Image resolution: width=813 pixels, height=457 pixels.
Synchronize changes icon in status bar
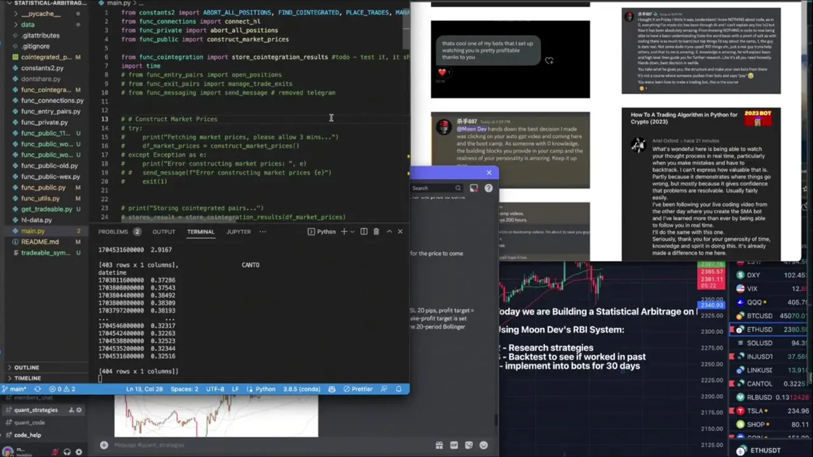[x=37, y=389]
